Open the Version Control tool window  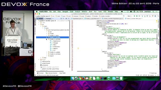51,73
